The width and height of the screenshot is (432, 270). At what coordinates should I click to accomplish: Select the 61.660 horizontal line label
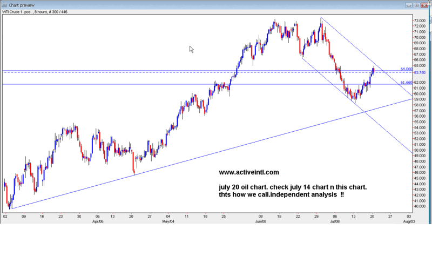coord(406,83)
